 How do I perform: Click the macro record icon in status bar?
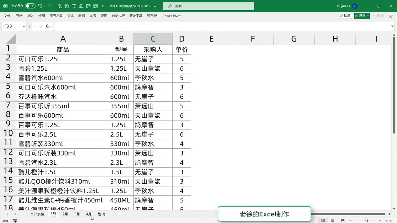(x=15, y=221)
